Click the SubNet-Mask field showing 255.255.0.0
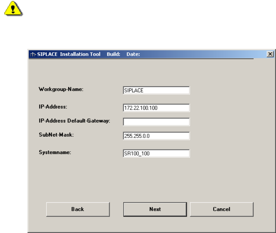Image resolution: width=276 pixels, height=233 pixels. (156, 136)
